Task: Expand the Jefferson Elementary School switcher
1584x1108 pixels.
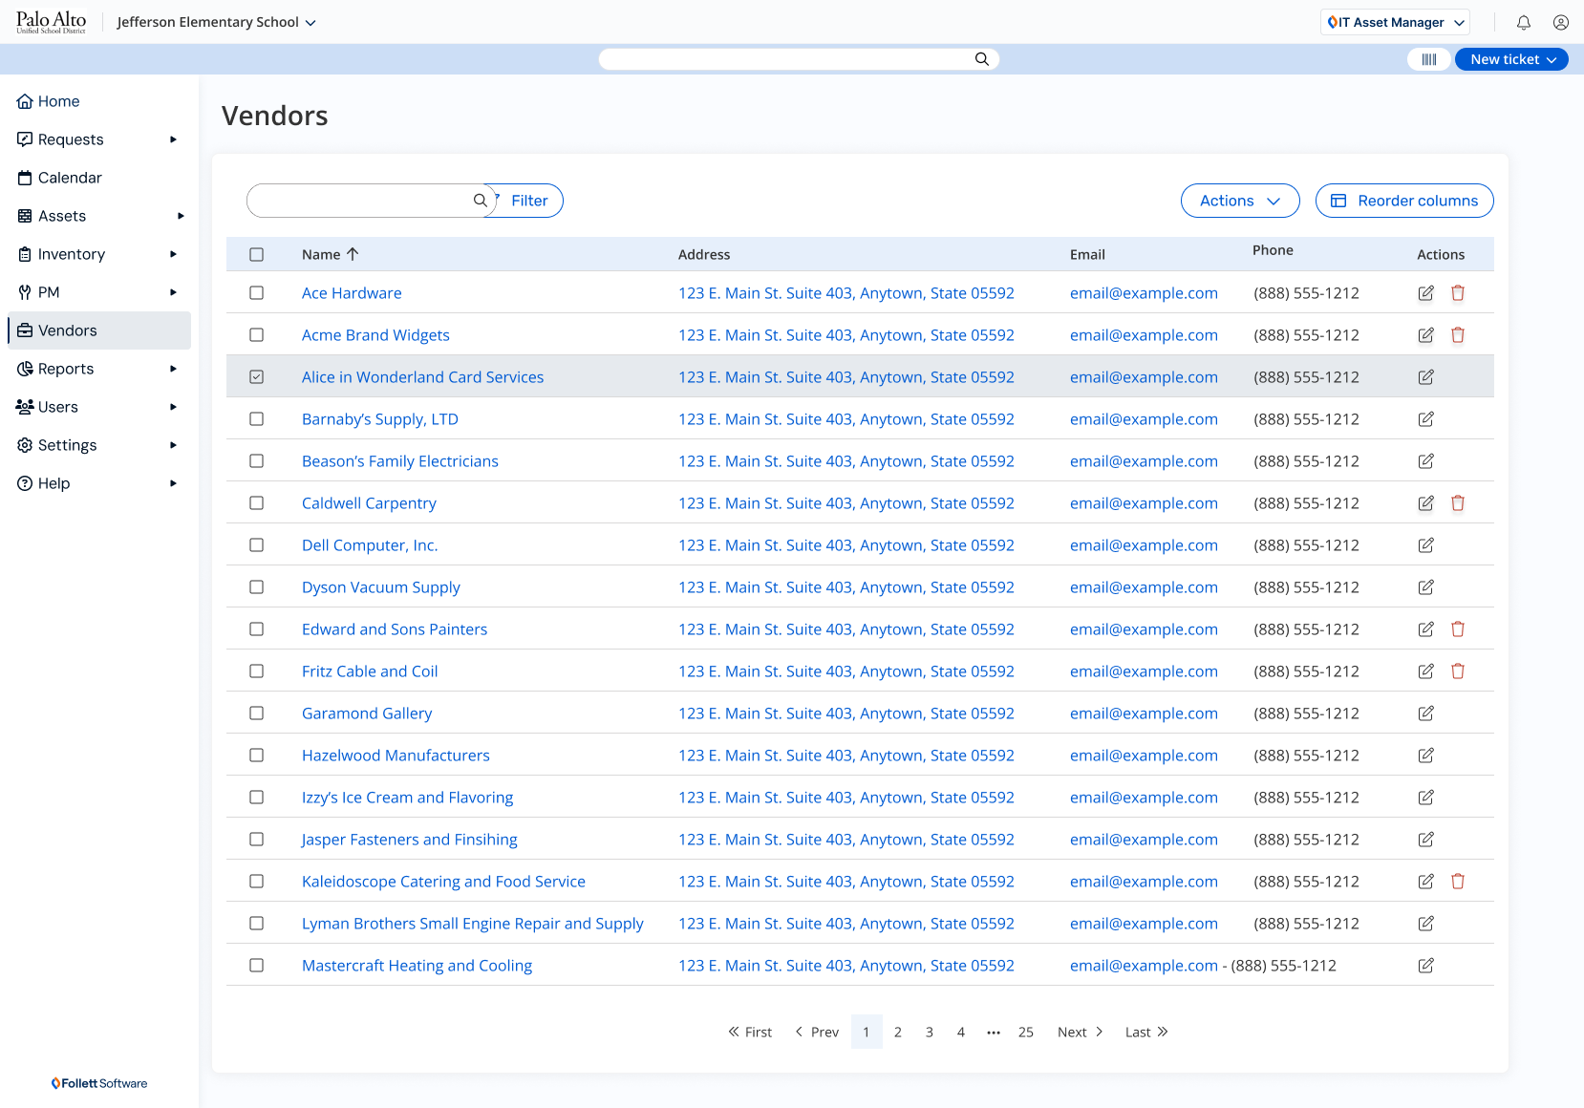Action: coord(215,21)
